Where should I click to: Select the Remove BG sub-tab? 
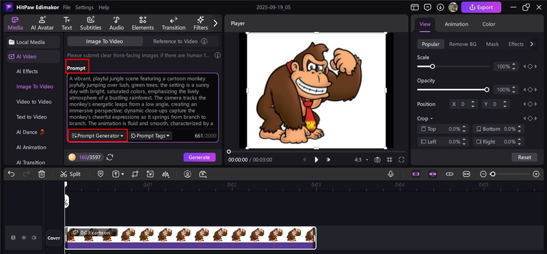pos(463,44)
